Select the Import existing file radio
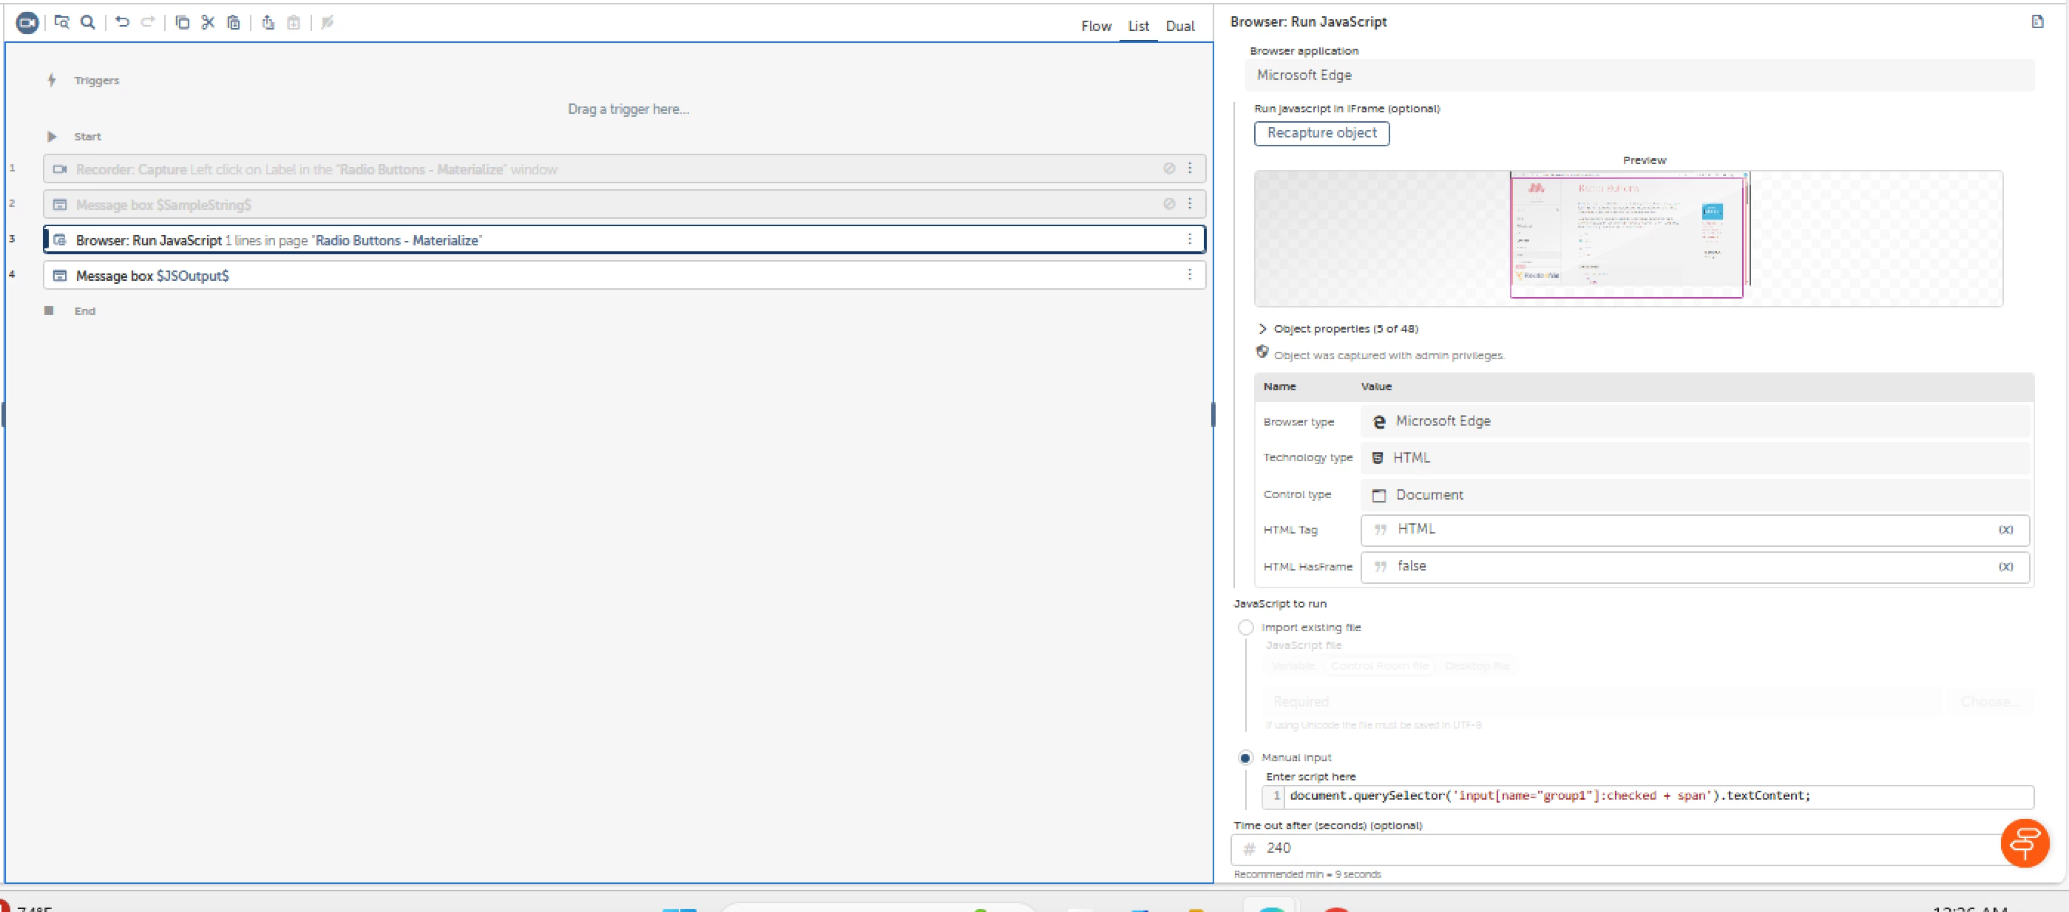Viewport: 2069px width, 912px height. (1246, 627)
